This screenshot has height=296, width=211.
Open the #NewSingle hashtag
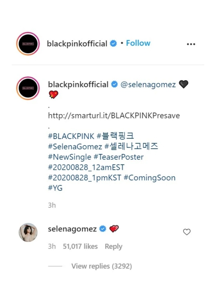70,157
